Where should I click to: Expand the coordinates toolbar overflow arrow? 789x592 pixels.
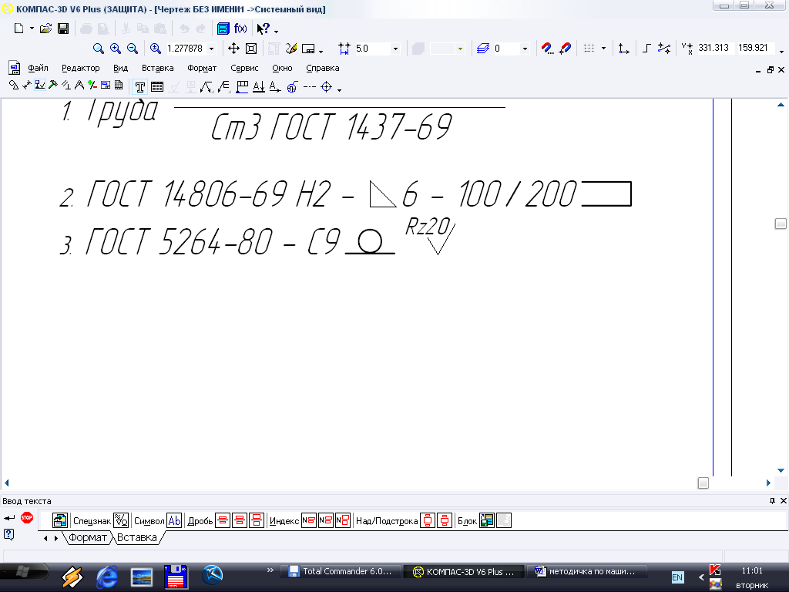[x=781, y=51]
